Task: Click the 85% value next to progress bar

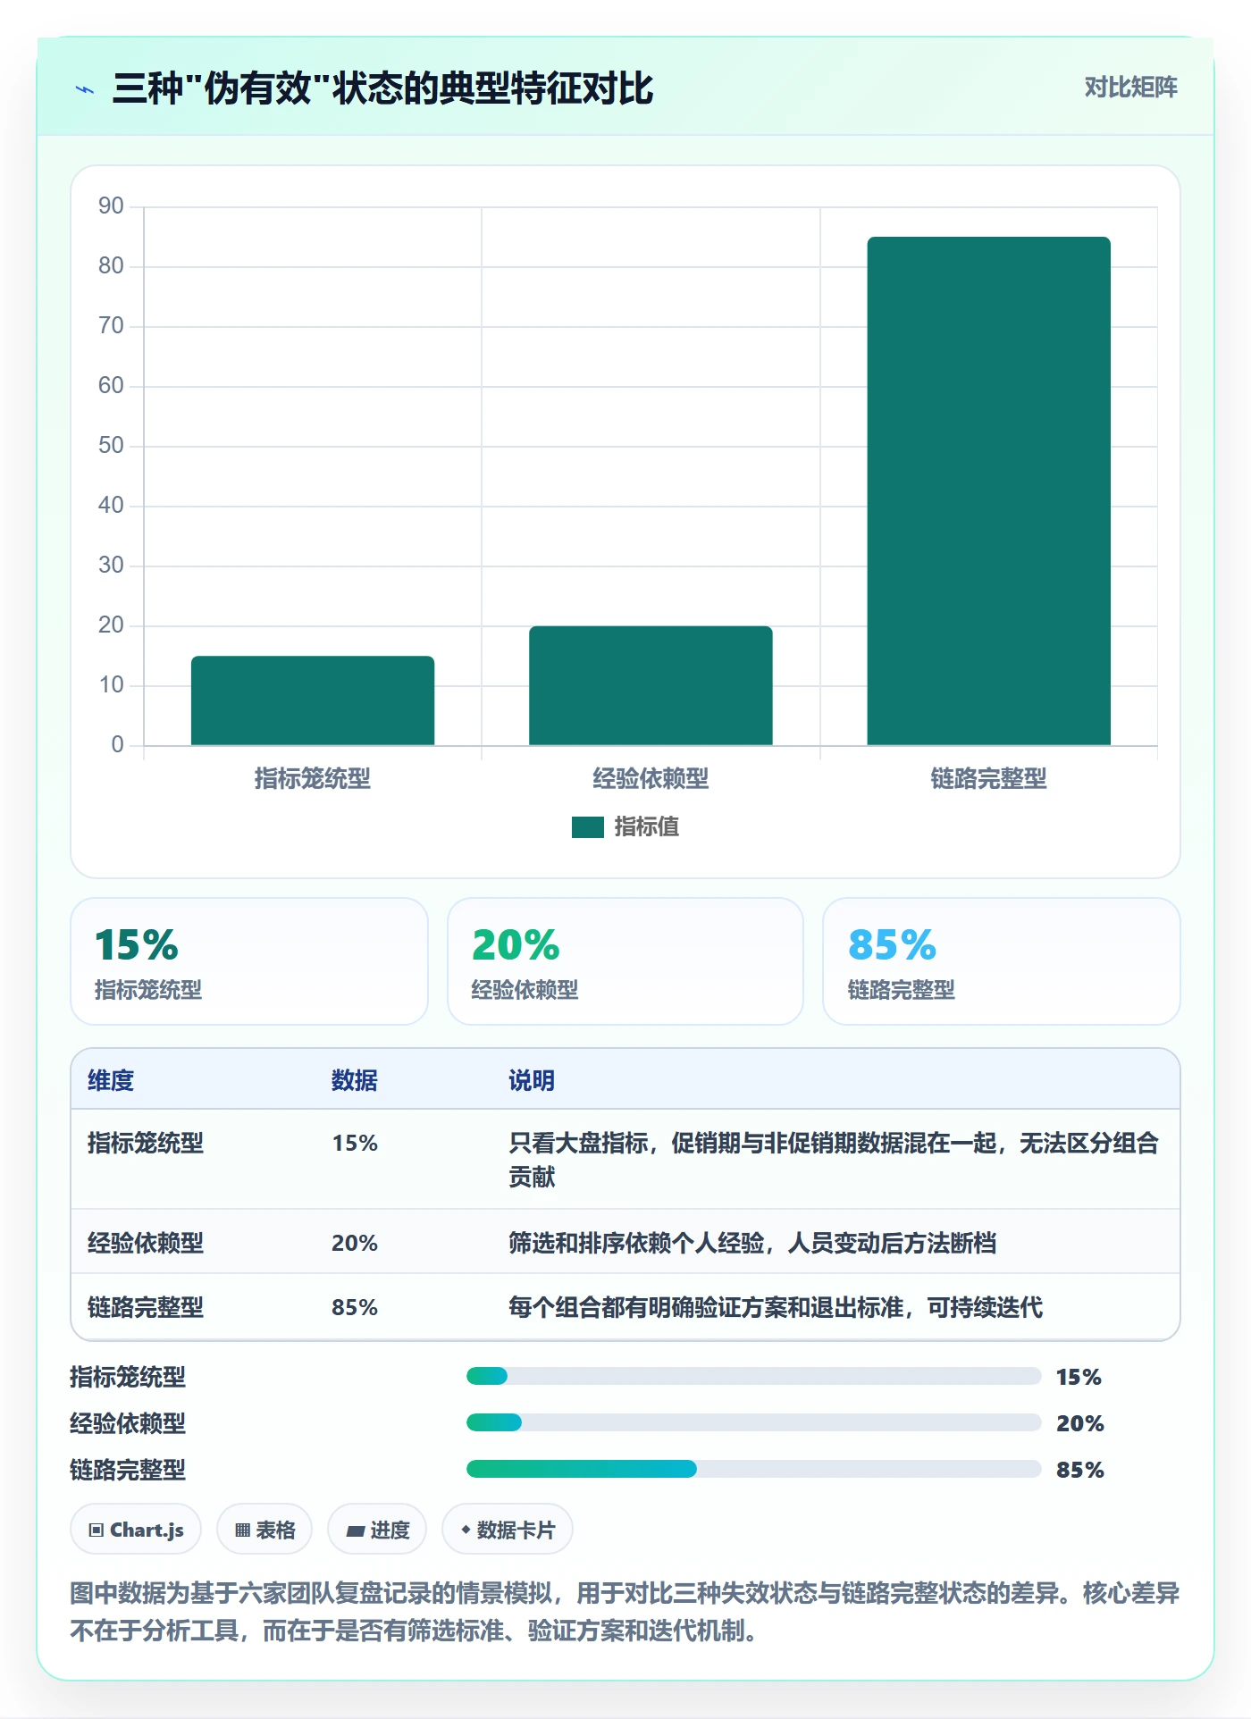Action: (x=1080, y=1470)
